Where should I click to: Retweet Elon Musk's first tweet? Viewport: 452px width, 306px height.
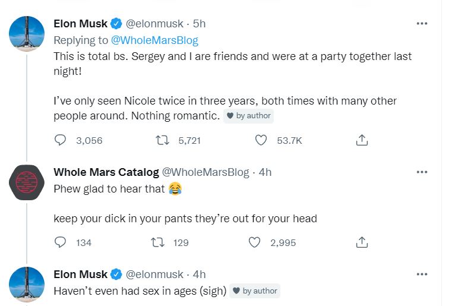[x=160, y=141]
